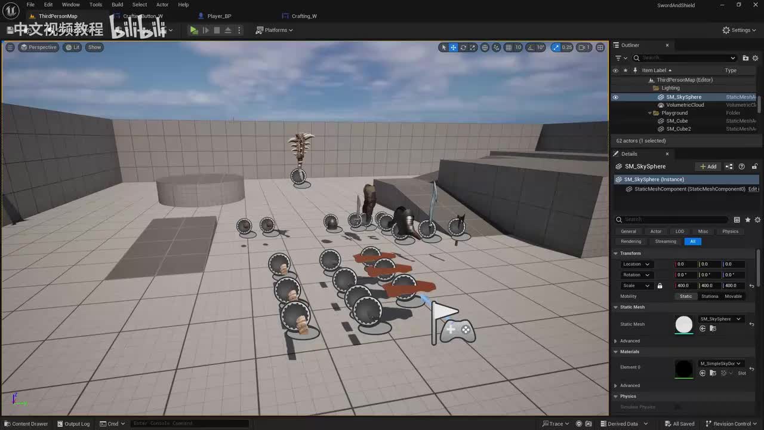
Task: Open the Build menu
Action: coord(118,5)
